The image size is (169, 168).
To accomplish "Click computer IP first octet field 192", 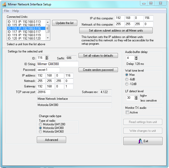I will pos(120,18).
